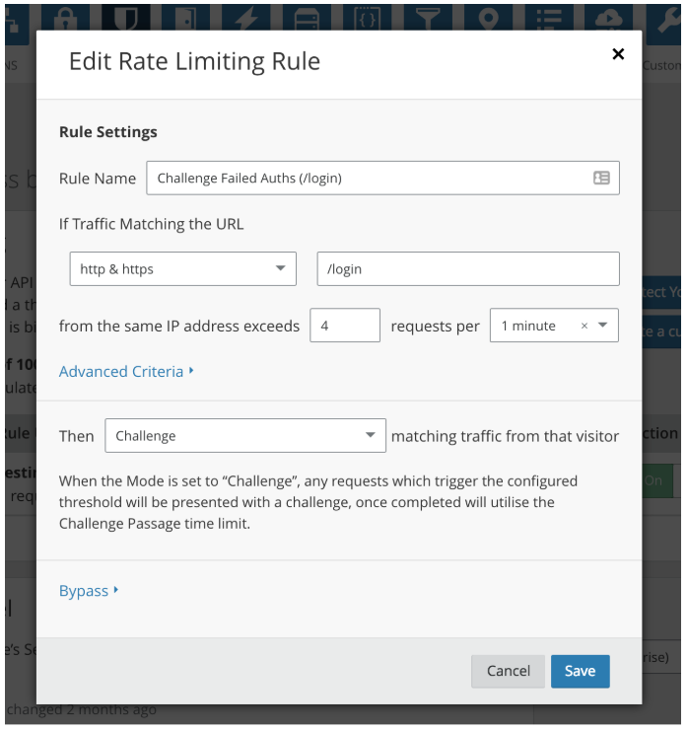Screen dimensions: 688x731
Task: Open the http & https protocol dropdown
Action: pyautogui.click(x=182, y=269)
